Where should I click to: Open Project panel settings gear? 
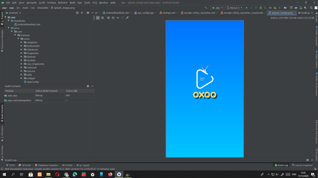[x=88, y=13]
